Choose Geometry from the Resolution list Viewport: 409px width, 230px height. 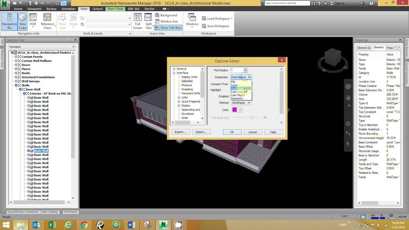241,98
